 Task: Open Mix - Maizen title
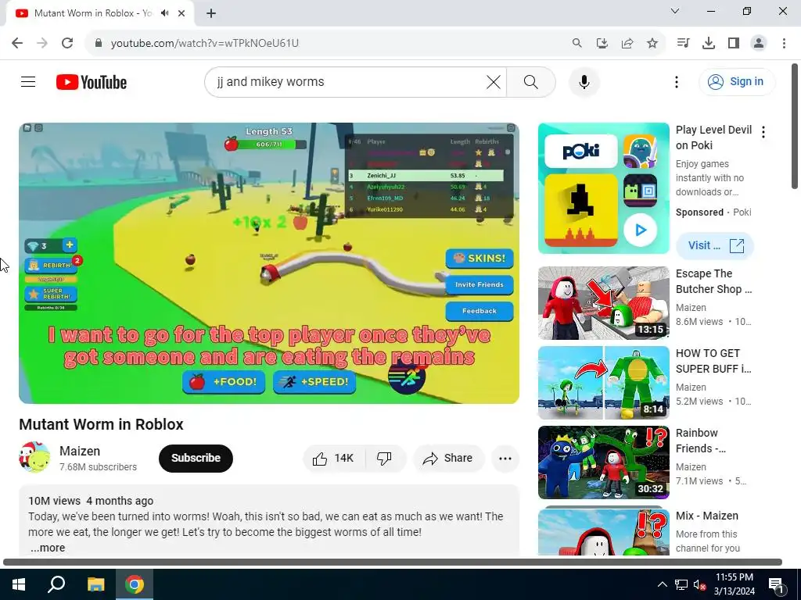(707, 516)
